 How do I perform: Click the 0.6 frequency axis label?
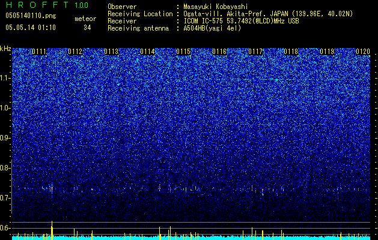(x=5, y=228)
